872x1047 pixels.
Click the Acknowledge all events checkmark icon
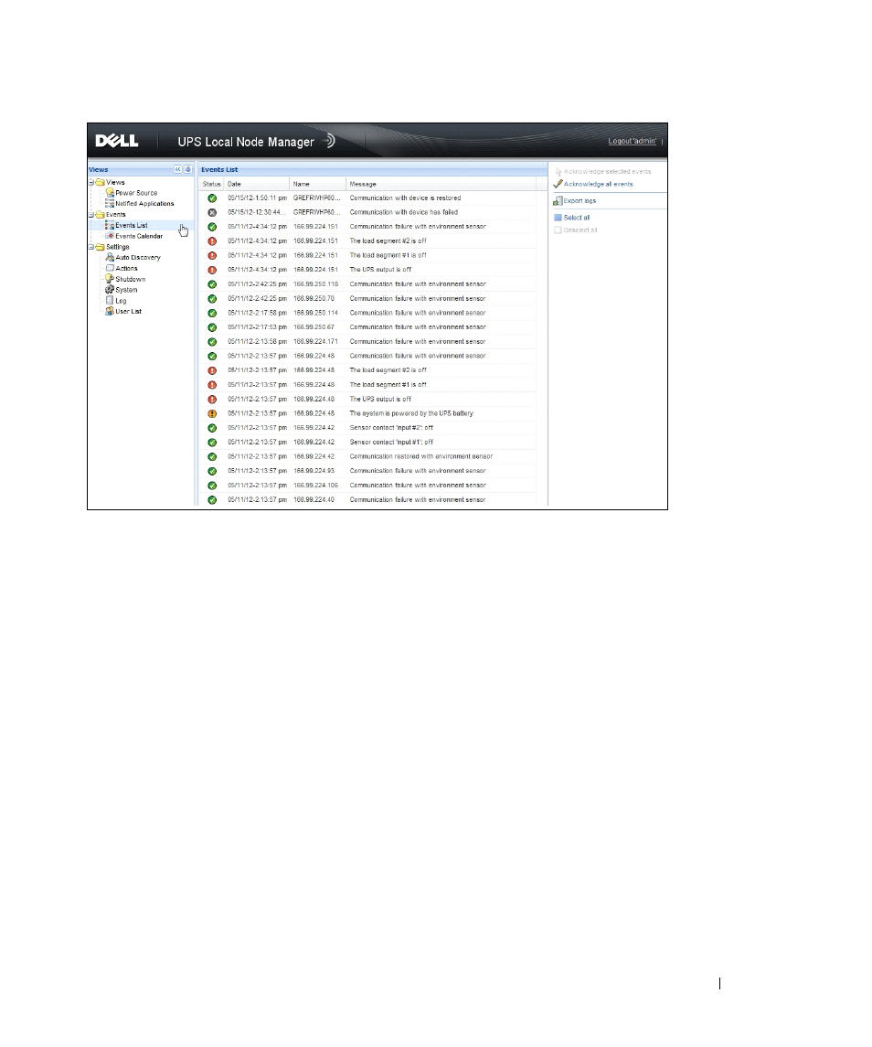click(x=558, y=184)
